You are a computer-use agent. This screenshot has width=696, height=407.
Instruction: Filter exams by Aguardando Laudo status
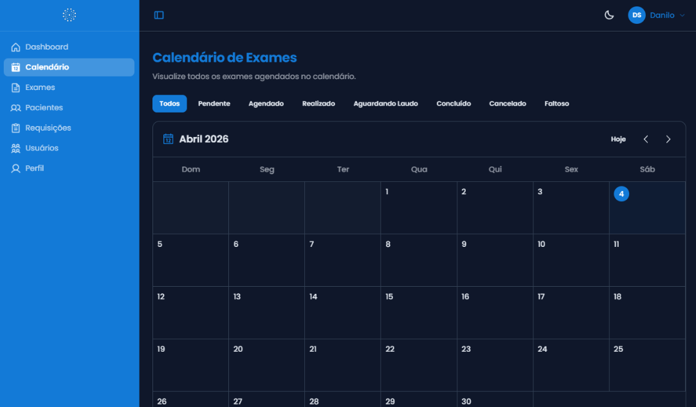click(x=386, y=104)
